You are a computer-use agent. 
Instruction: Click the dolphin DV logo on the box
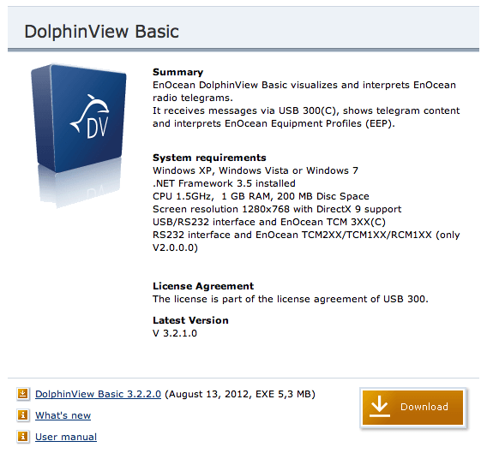[x=90, y=117]
